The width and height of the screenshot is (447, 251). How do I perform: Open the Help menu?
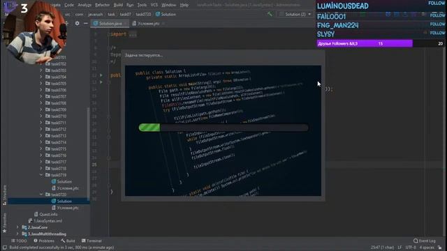pos(184,5)
